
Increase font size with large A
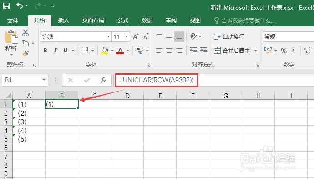[x=136, y=37]
